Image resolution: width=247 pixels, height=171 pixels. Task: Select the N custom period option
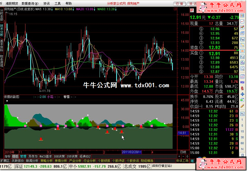click(242, 149)
